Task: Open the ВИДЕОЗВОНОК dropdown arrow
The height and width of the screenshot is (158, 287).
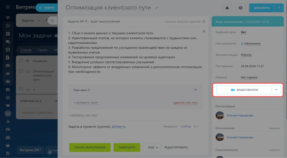Action: [276, 90]
